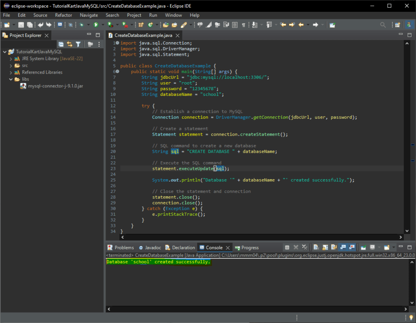Close the CreateDatabaseExample.java editor tab
This screenshot has height=323, width=416.
click(178, 35)
